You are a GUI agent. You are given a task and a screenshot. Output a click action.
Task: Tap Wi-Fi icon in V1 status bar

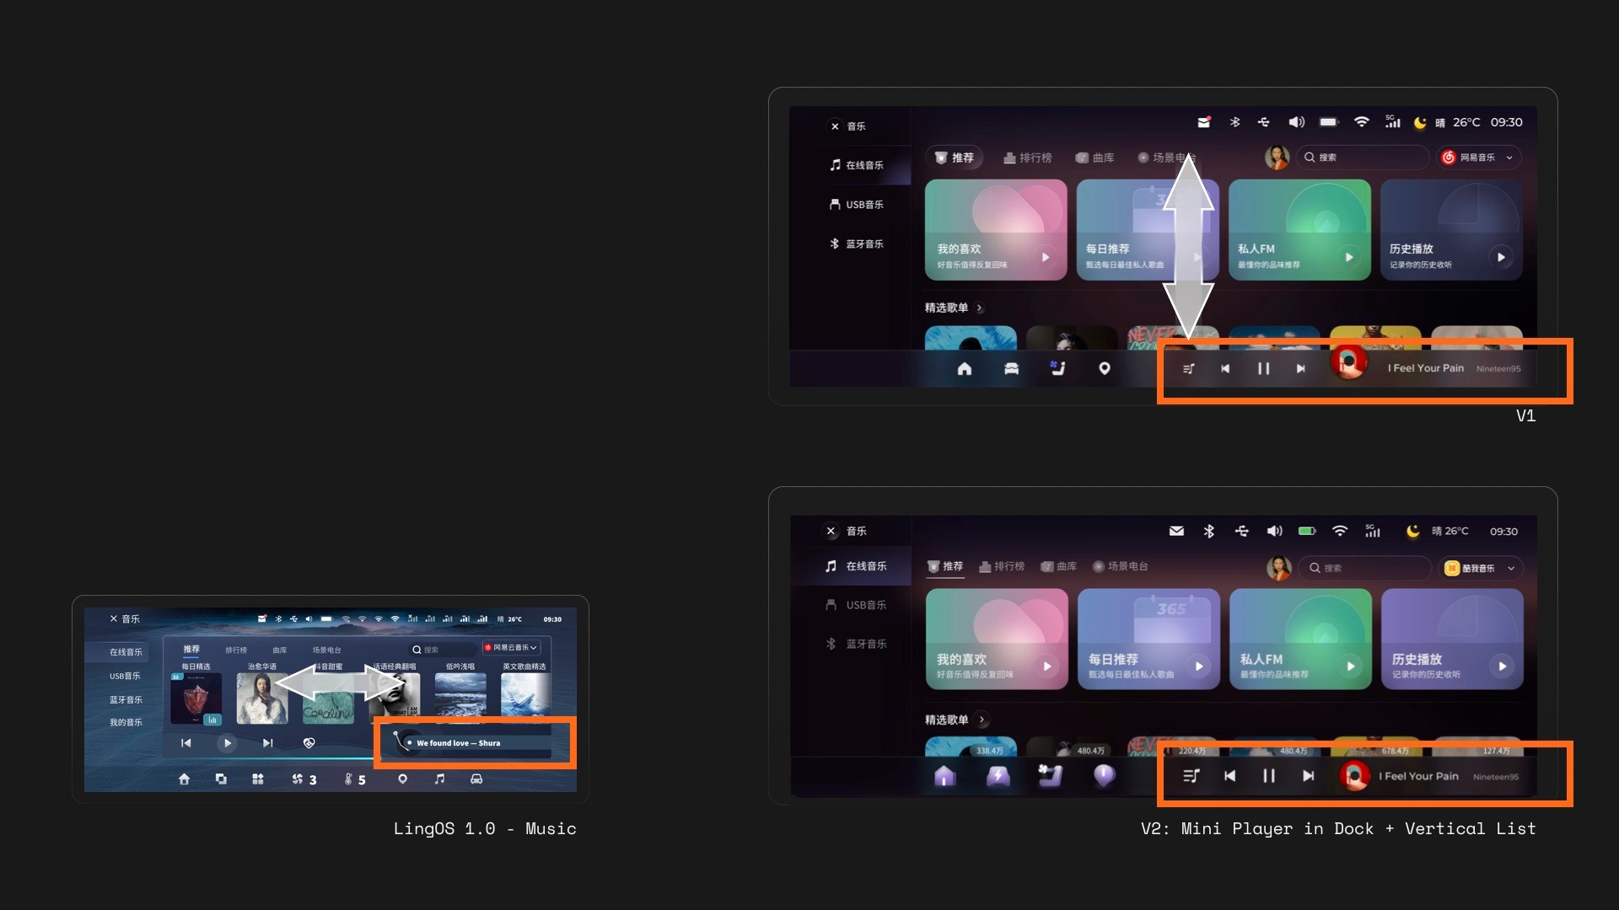(1361, 122)
